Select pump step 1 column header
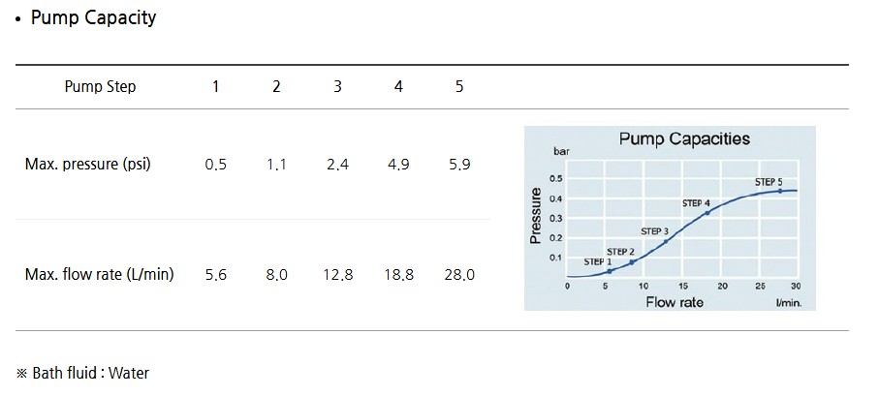 pos(215,87)
